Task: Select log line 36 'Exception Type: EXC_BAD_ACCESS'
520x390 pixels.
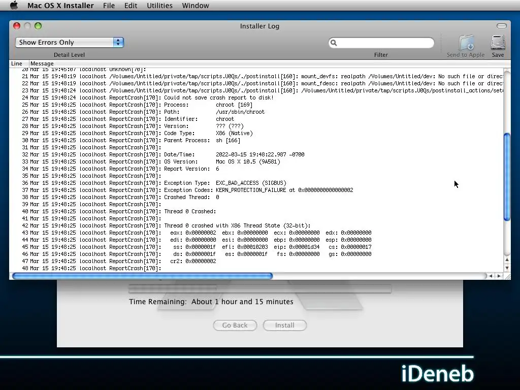Action: click(256, 183)
